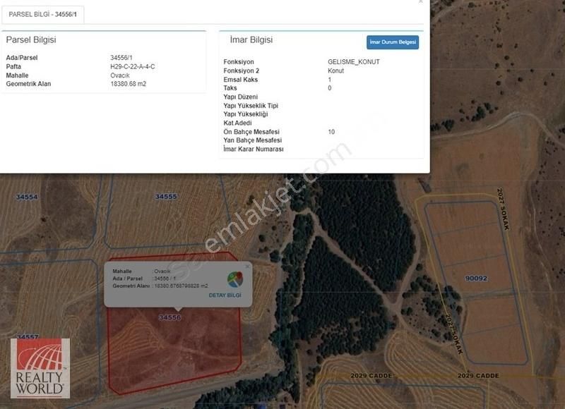Screen dimensions: 565x409
Task: Click the Ön Bahçe Mesafesi value 10
Action: pos(331,132)
